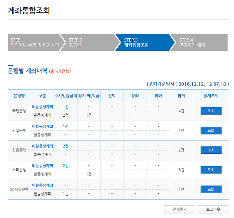Click SC제일은행 bank name cell

coord(19,189)
